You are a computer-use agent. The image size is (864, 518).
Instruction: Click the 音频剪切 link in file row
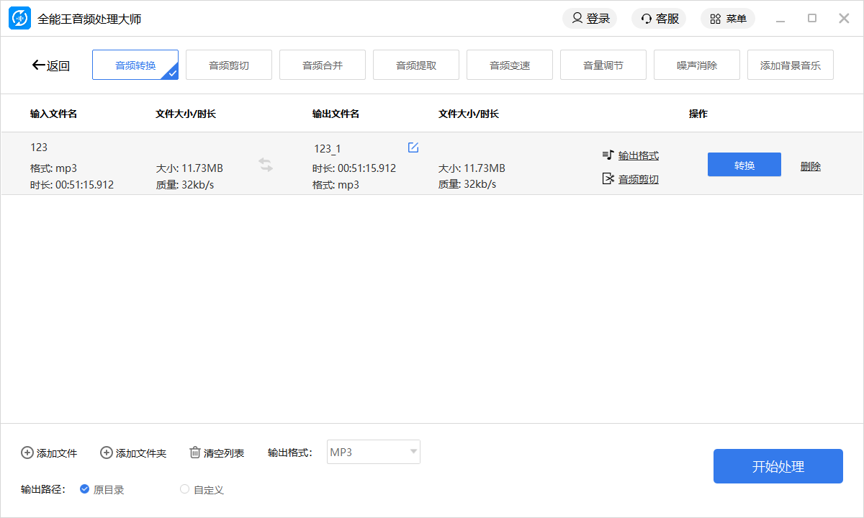638,179
